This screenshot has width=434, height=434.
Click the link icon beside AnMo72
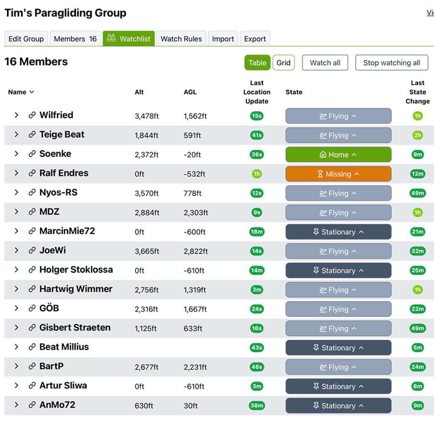click(32, 405)
